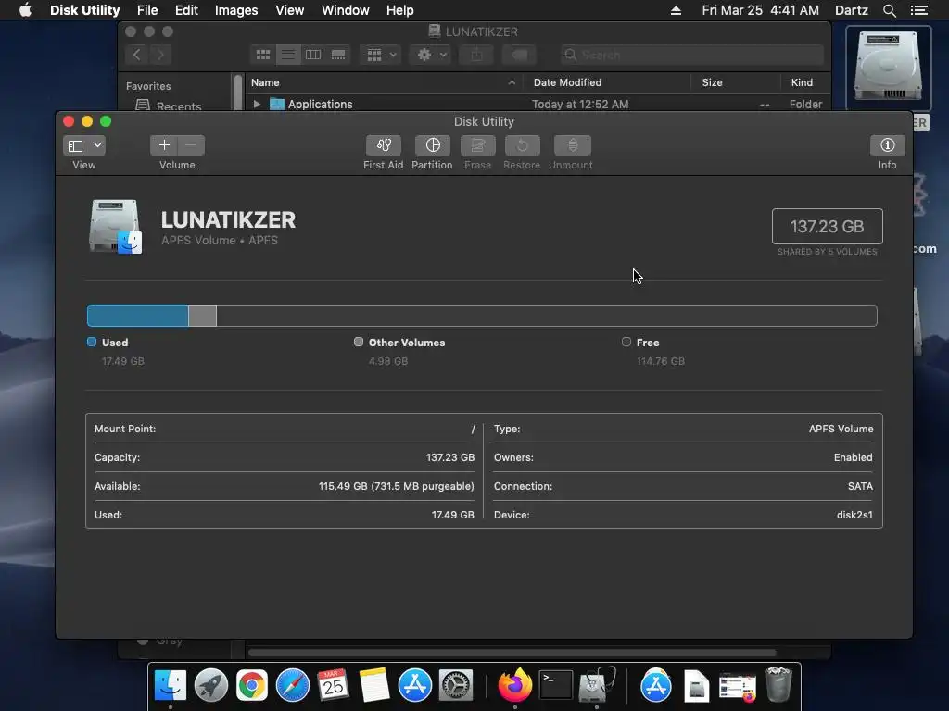Expand the Applications folder in Finder
The height and width of the screenshot is (711, 949).
tap(257, 104)
